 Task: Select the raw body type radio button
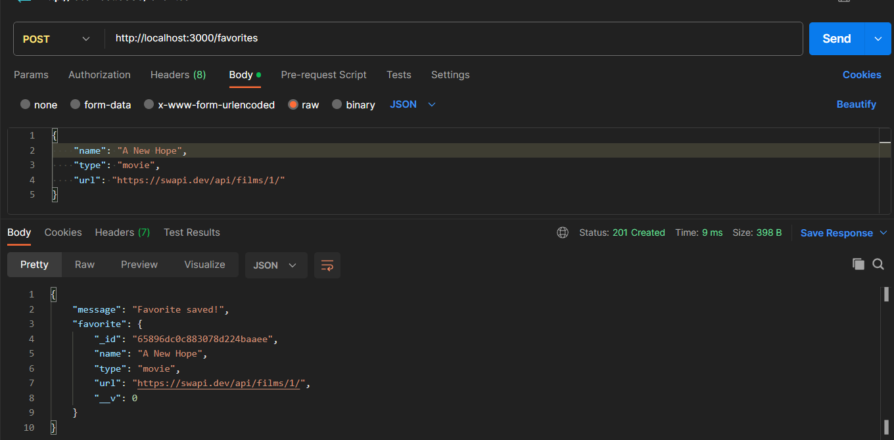tap(293, 104)
